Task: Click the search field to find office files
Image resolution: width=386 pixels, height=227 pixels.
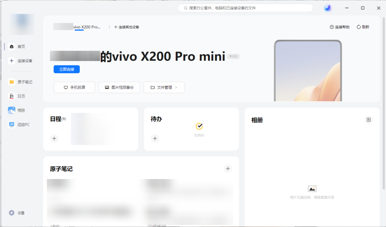Action: coord(245,8)
